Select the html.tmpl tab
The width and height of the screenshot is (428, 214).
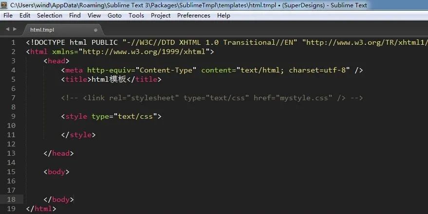tap(63, 30)
